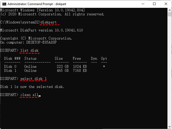The height and width of the screenshot is (129, 172).
Task: Click the "Free" column header
Action: pyautogui.click(x=77, y=58)
